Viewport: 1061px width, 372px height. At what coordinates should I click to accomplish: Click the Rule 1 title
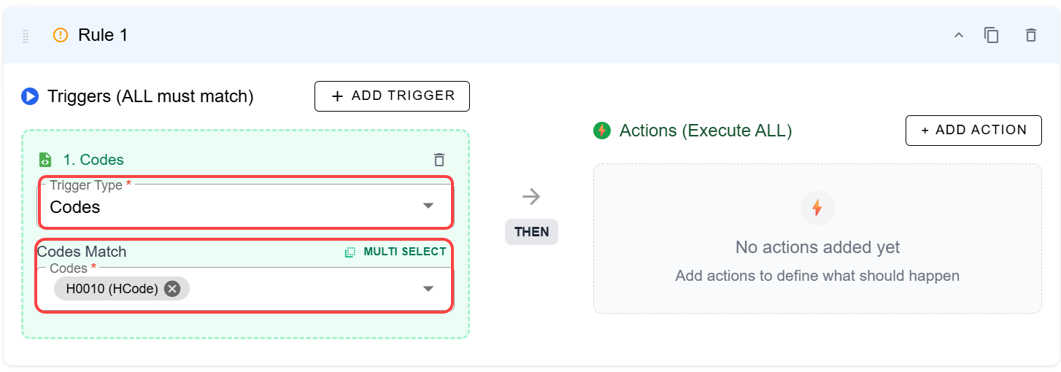(103, 35)
